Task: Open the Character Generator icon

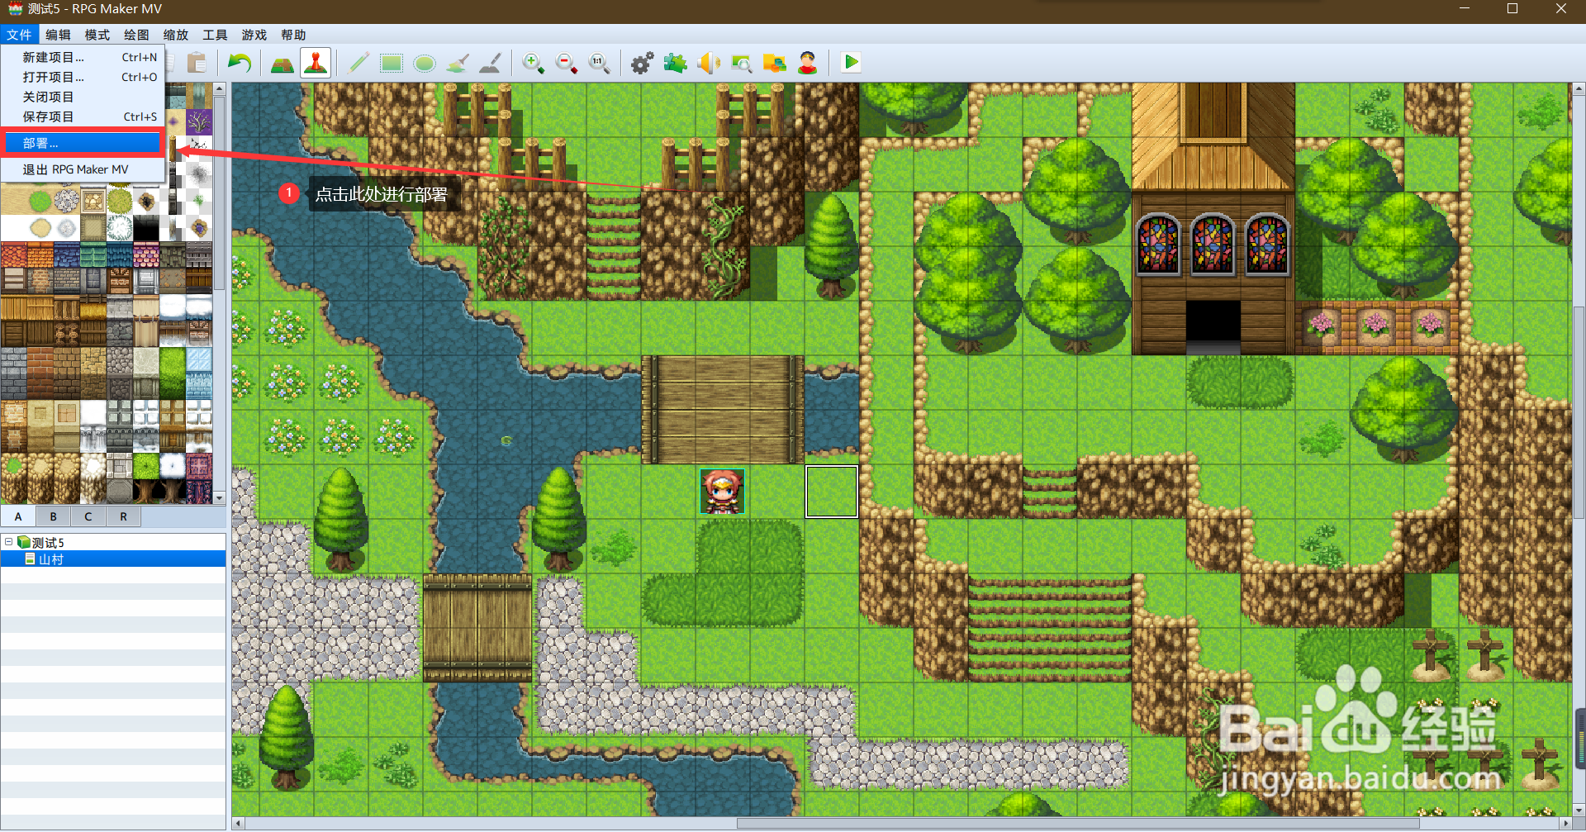Action: pos(808,63)
